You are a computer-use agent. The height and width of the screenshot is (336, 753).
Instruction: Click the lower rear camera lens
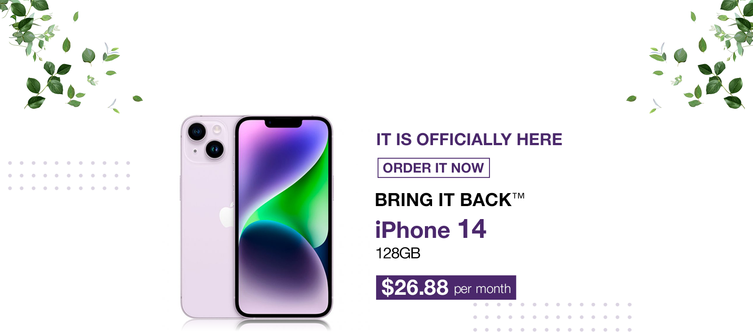click(x=215, y=149)
